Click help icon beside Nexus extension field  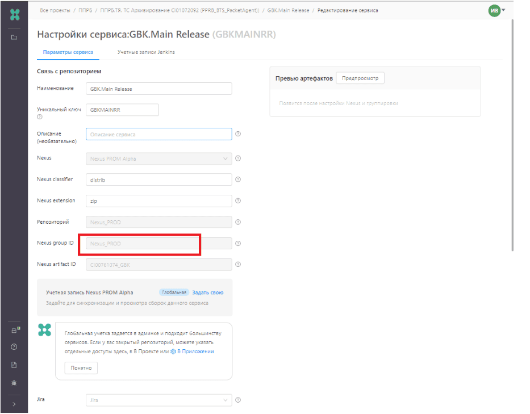(x=238, y=201)
